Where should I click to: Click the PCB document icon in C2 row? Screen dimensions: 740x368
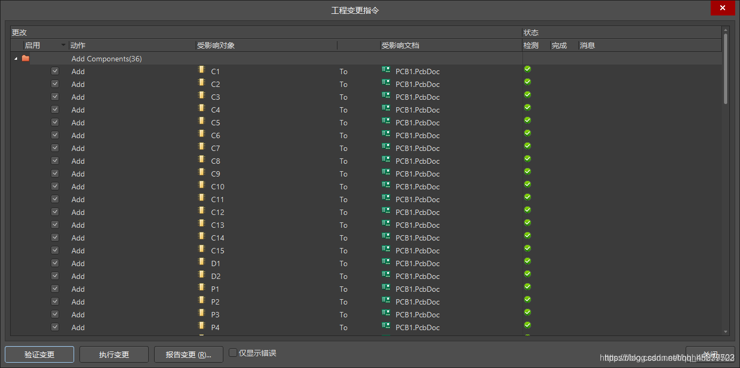pos(386,83)
